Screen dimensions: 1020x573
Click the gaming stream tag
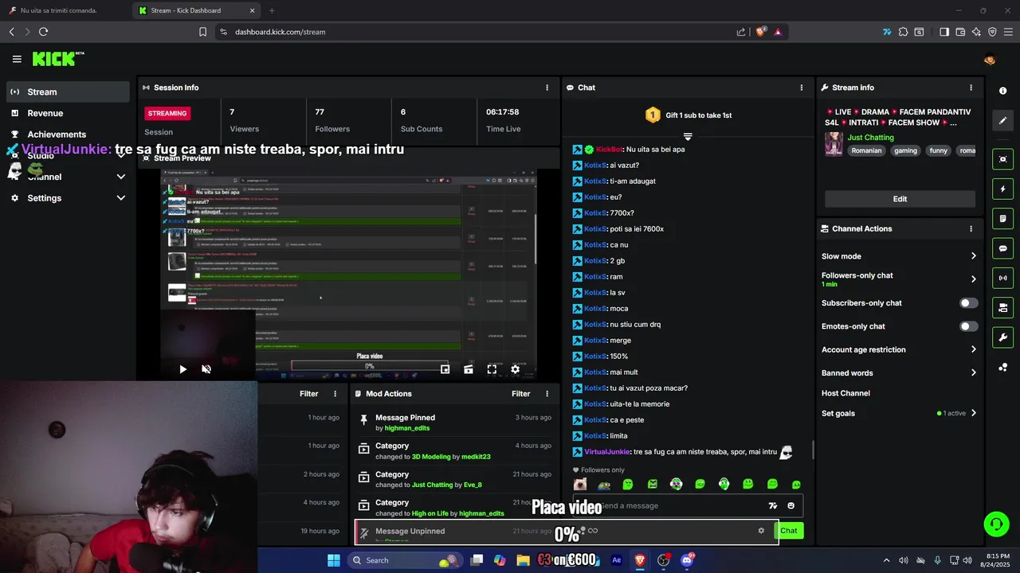click(905, 150)
